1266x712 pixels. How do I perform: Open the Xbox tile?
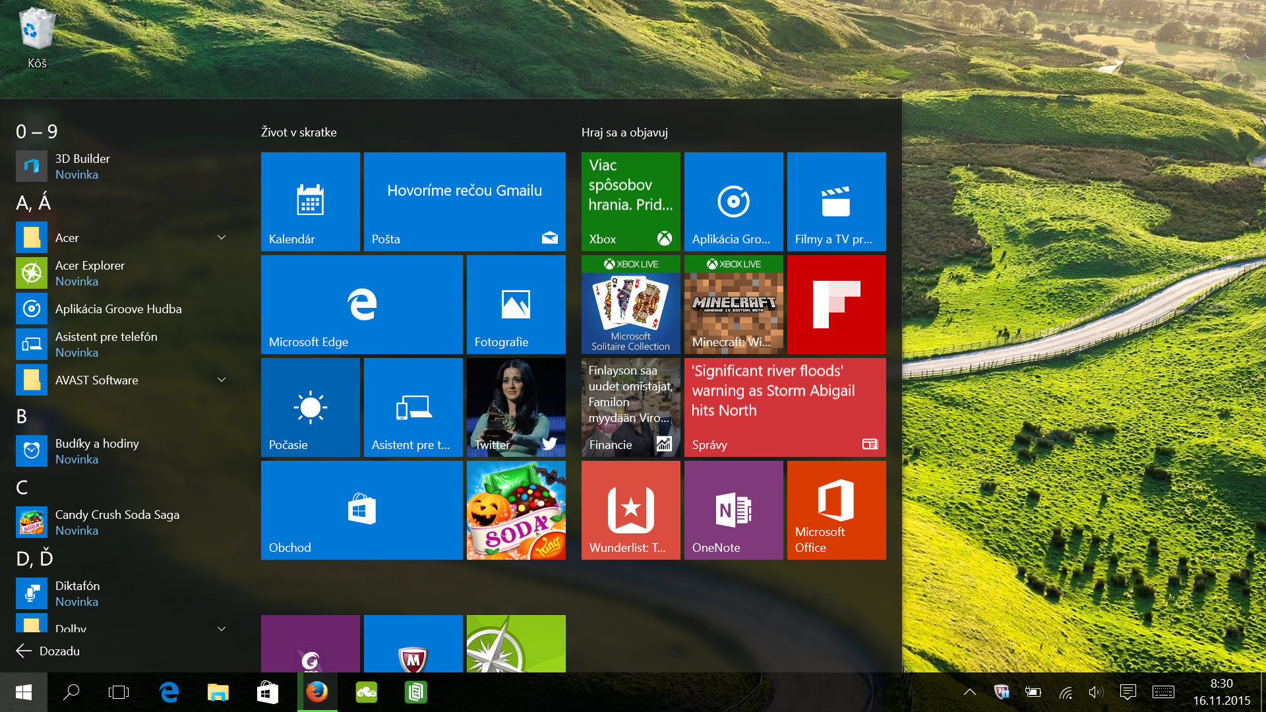pyautogui.click(x=631, y=202)
